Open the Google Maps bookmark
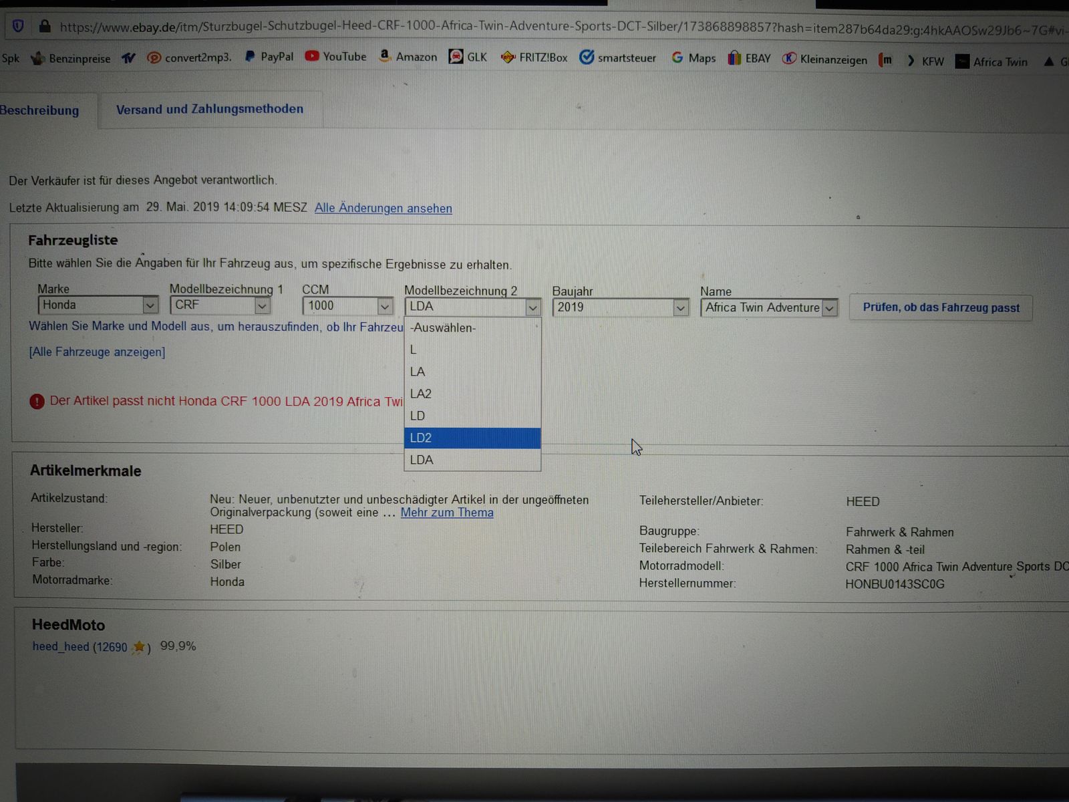 click(694, 58)
